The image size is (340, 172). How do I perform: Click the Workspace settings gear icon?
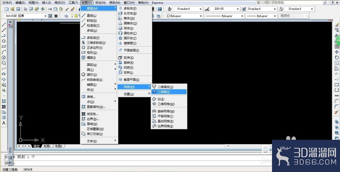(50, 16)
